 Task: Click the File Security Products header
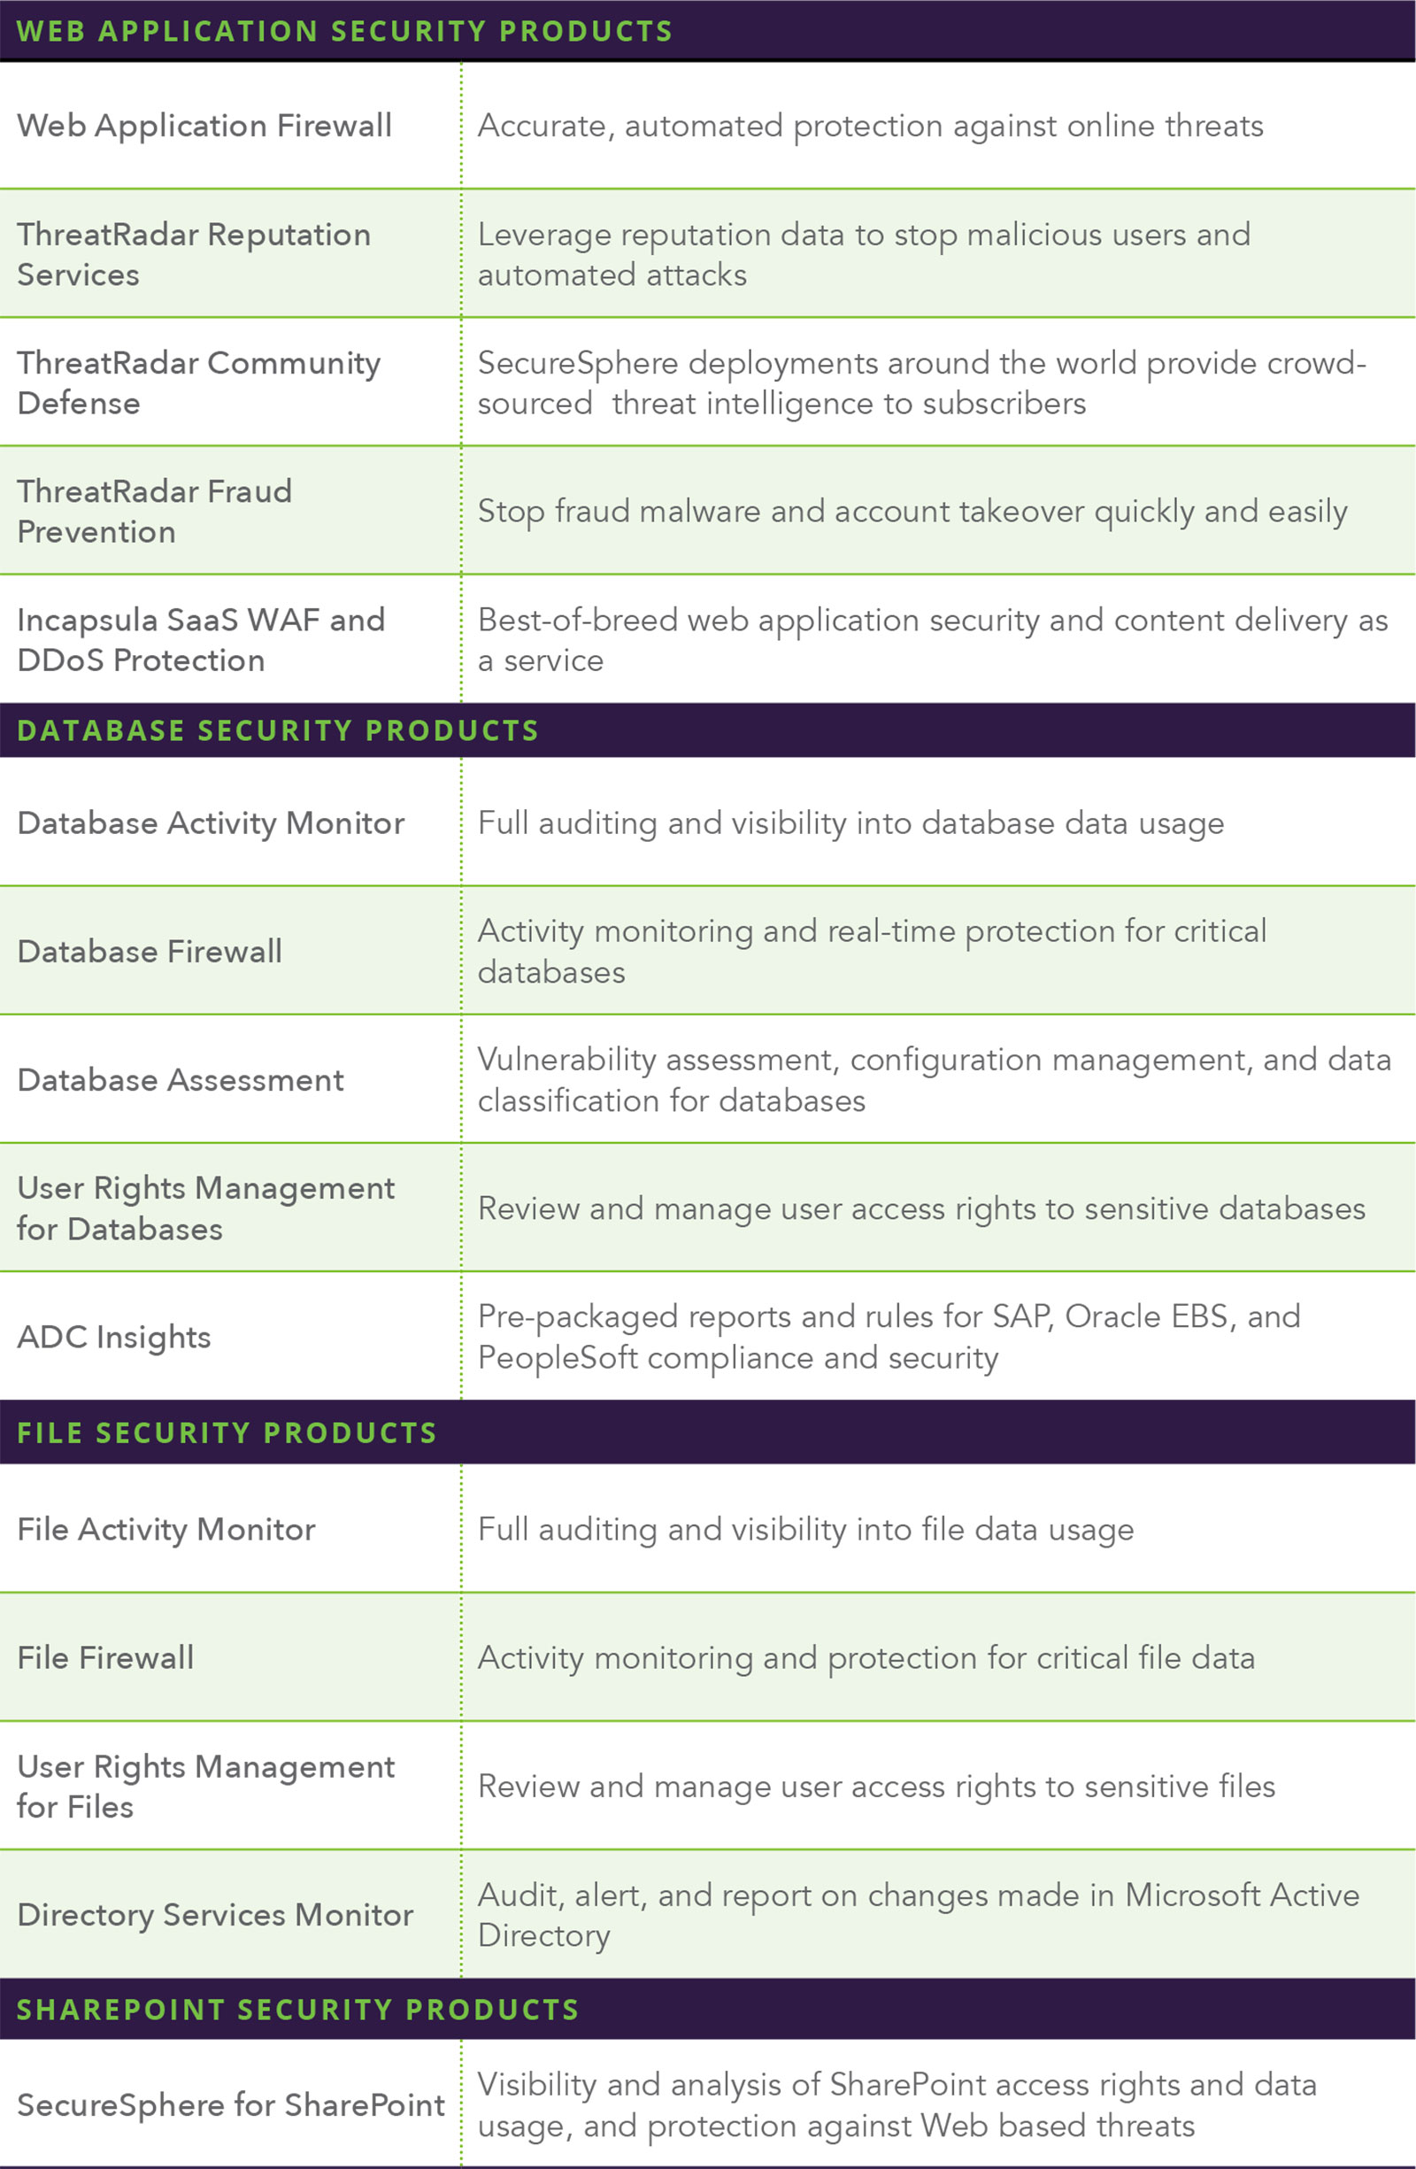pyautogui.click(x=227, y=1432)
